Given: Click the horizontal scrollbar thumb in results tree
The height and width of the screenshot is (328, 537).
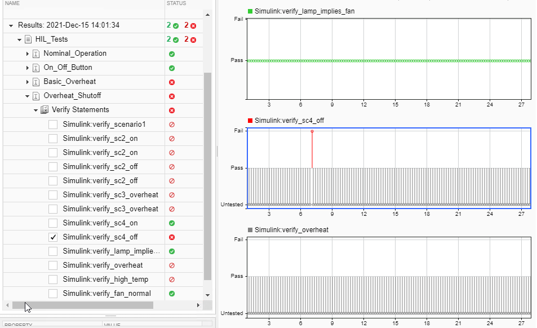Looking at the screenshot, I should click(x=82, y=305).
